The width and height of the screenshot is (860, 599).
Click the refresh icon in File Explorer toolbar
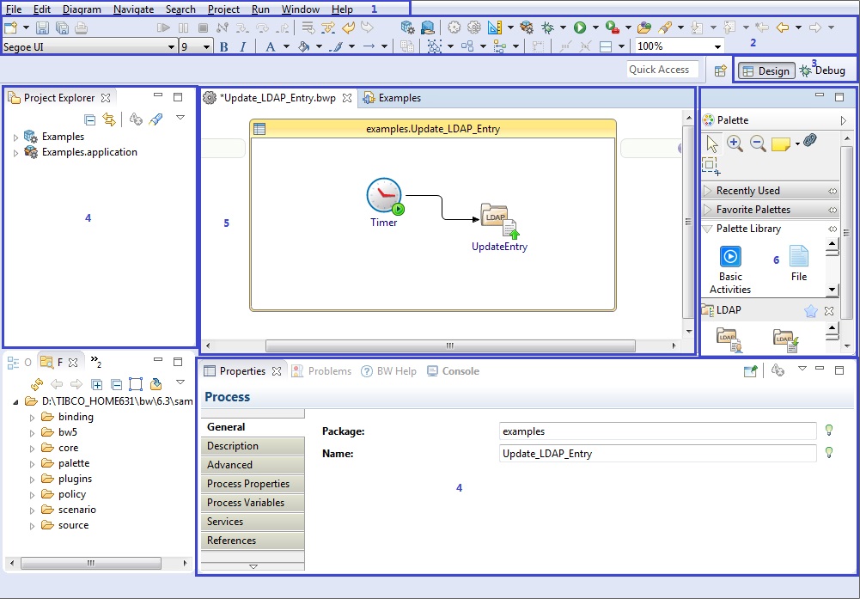tap(37, 384)
